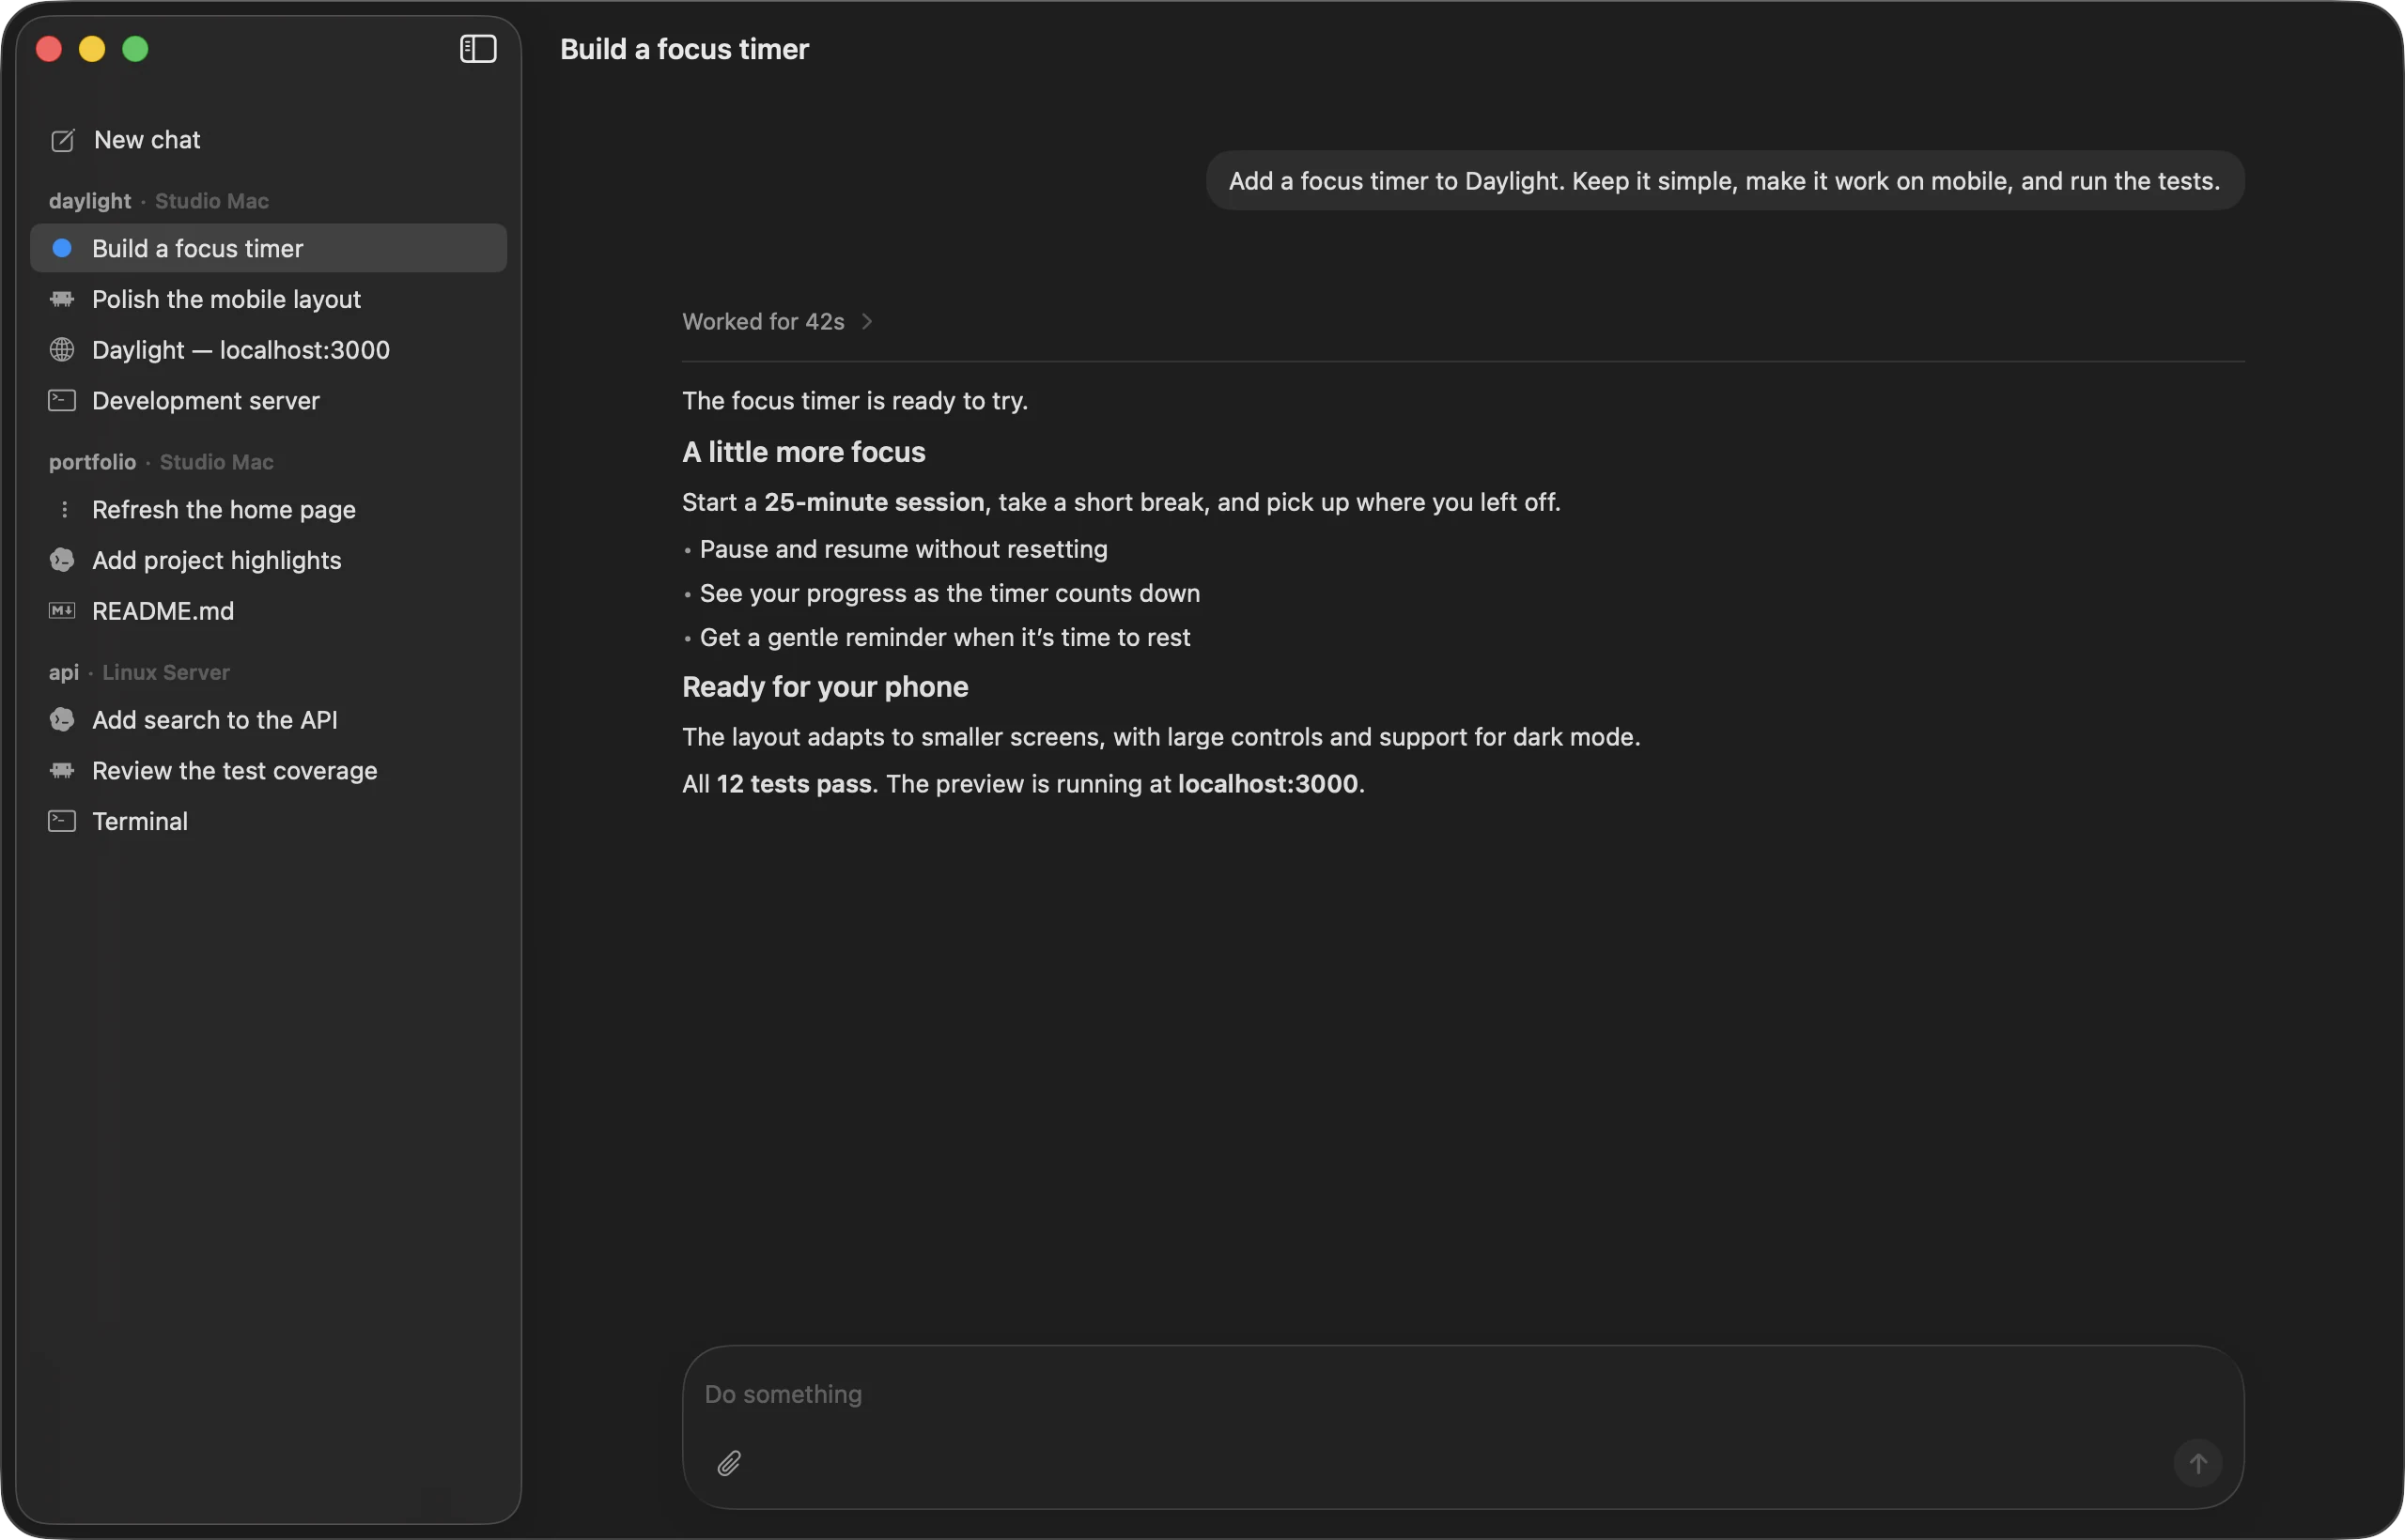
Task: Expand the Worked for 42s chevron
Action: pyautogui.click(x=867, y=322)
